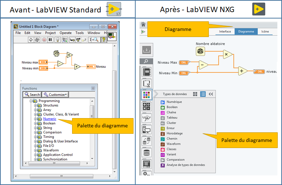Switch palette to list view
This screenshot has width=282, height=185.
(x=203, y=94)
